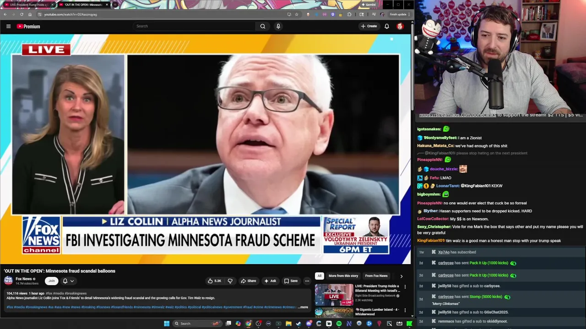Open options for the Gigantic Lumber Island video
This screenshot has width=586, height=329.
tap(405, 311)
